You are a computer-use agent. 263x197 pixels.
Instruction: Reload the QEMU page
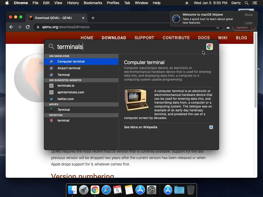(28, 27)
